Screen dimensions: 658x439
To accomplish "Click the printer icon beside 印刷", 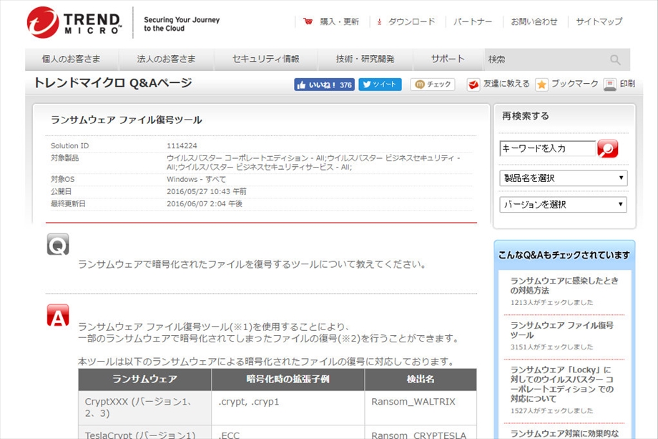I will point(610,85).
